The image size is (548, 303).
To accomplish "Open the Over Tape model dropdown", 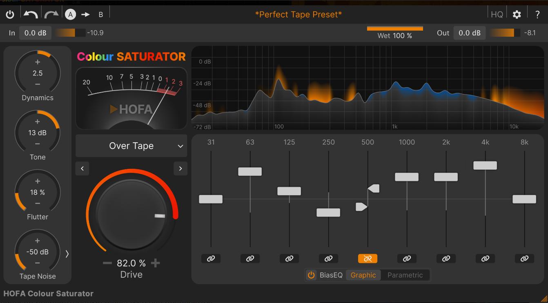I will 131,146.
